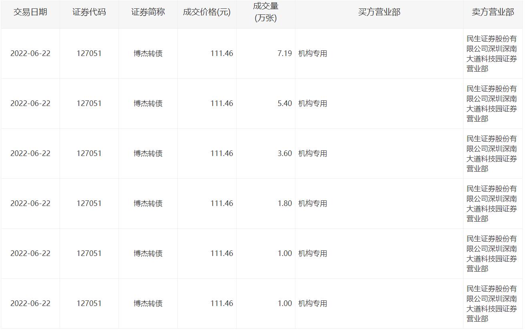This screenshot has height=332, width=526.
Task: Select the 5.40 volume cell
Action: point(285,103)
